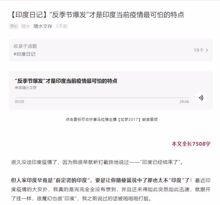
Task: Click the paragraph starting 很久没谈印度疫情了
Action: click(97, 162)
